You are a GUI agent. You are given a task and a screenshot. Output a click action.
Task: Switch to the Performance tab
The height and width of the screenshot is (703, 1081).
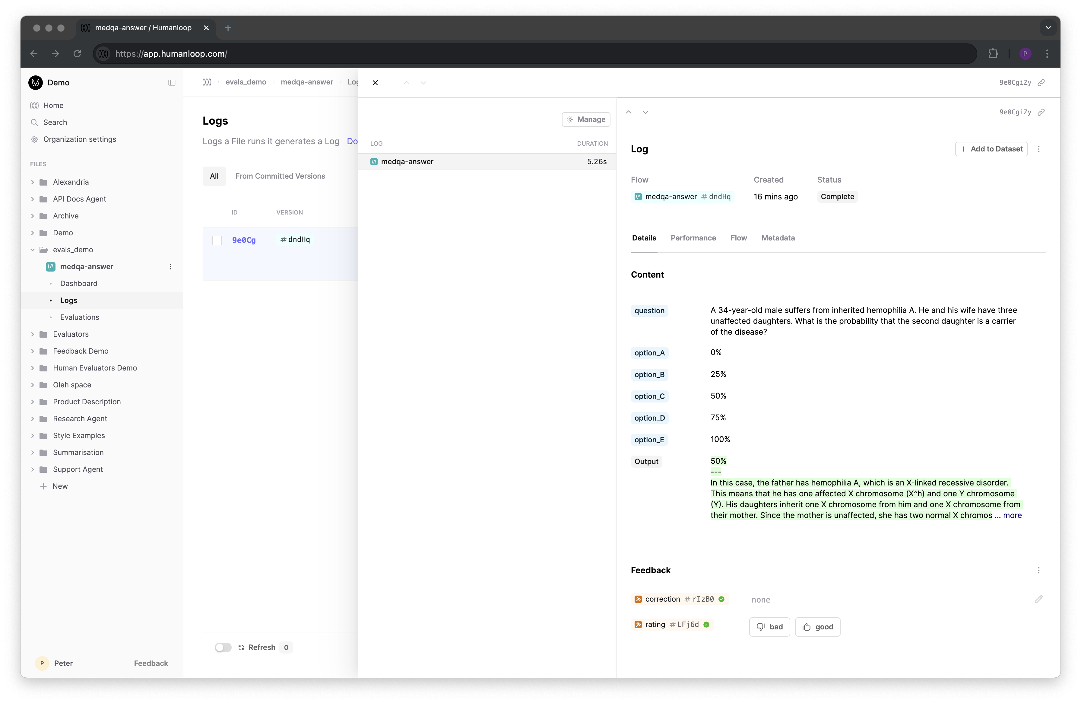coord(693,238)
